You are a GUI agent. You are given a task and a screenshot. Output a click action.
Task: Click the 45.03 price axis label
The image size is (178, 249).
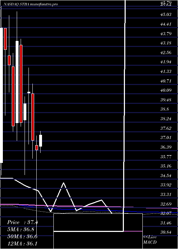point(166,15)
